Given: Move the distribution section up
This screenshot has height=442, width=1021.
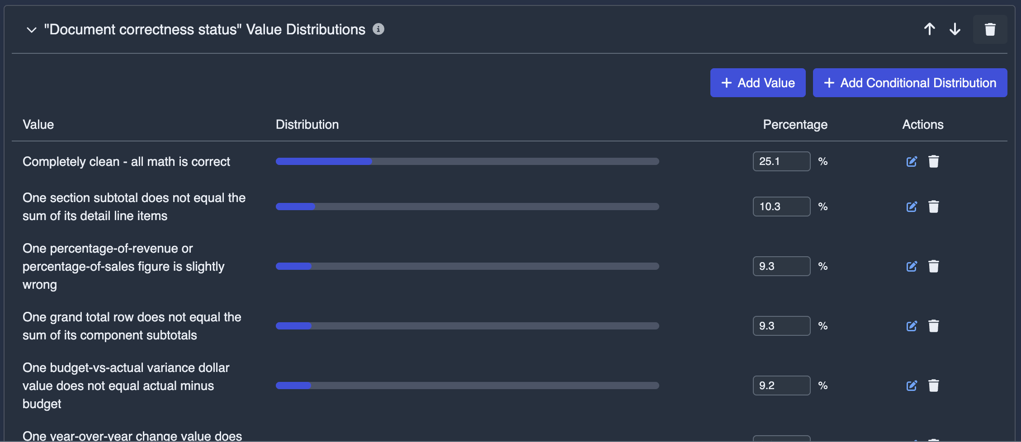Looking at the screenshot, I should 929,29.
